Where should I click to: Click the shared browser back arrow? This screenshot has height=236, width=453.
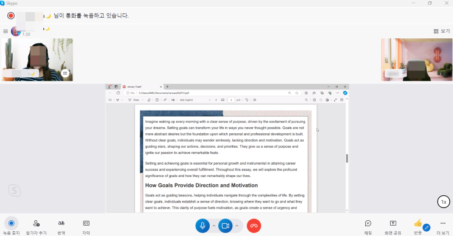click(110, 93)
